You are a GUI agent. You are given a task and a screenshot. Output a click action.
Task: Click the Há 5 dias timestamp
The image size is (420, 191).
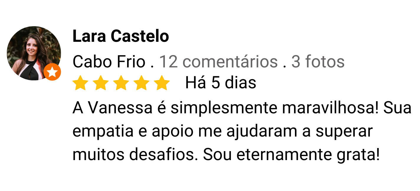point(221,83)
